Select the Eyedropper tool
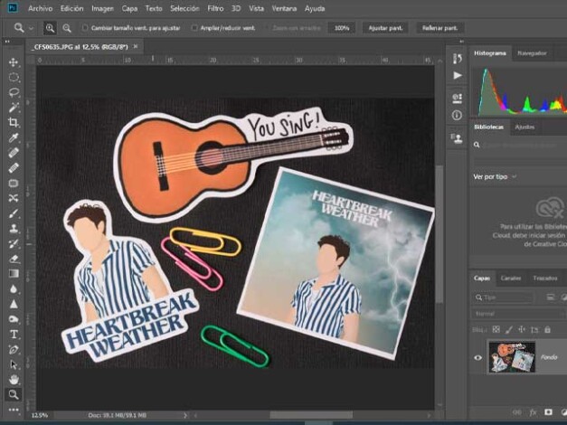Screen dimensions: 567x425 coord(14,137)
